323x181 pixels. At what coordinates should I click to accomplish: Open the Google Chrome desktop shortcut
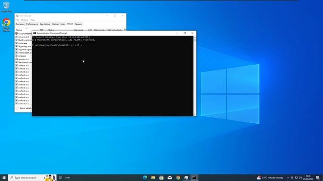coord(7,25)
